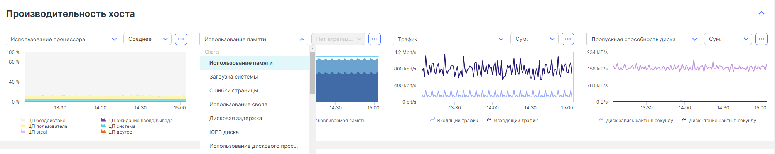Open the memory chart three-dots menu
The image size is (775, 154).
[375, 39]
